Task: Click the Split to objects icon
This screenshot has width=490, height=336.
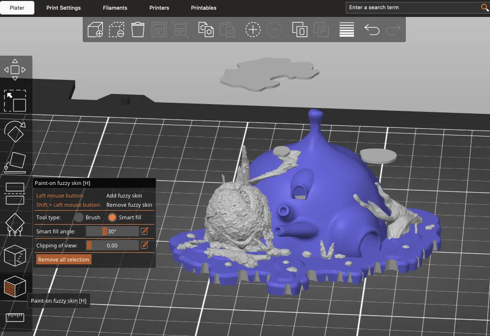Action: [x=300, y=30]
